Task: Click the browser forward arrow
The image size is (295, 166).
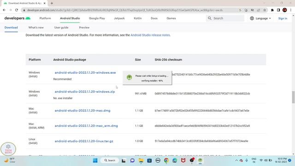Action: pyautogui.click(x=10, y=10)
